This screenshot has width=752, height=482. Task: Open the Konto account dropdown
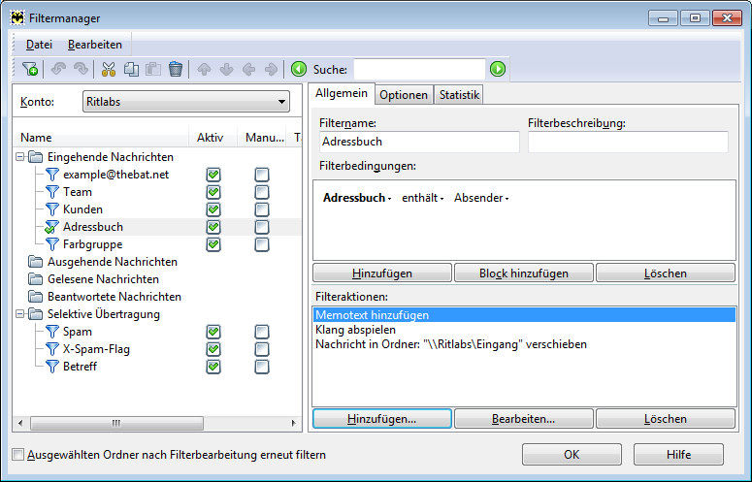click(185, 102)
